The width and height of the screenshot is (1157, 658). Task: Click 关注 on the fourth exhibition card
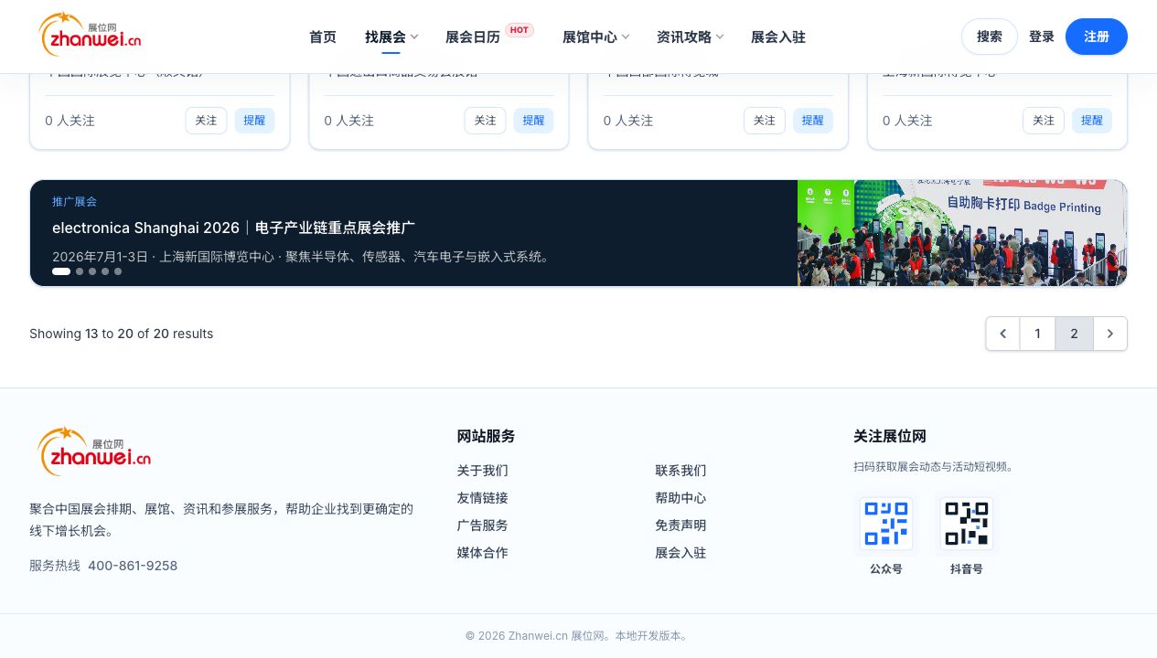click(x=1044, y=121)
